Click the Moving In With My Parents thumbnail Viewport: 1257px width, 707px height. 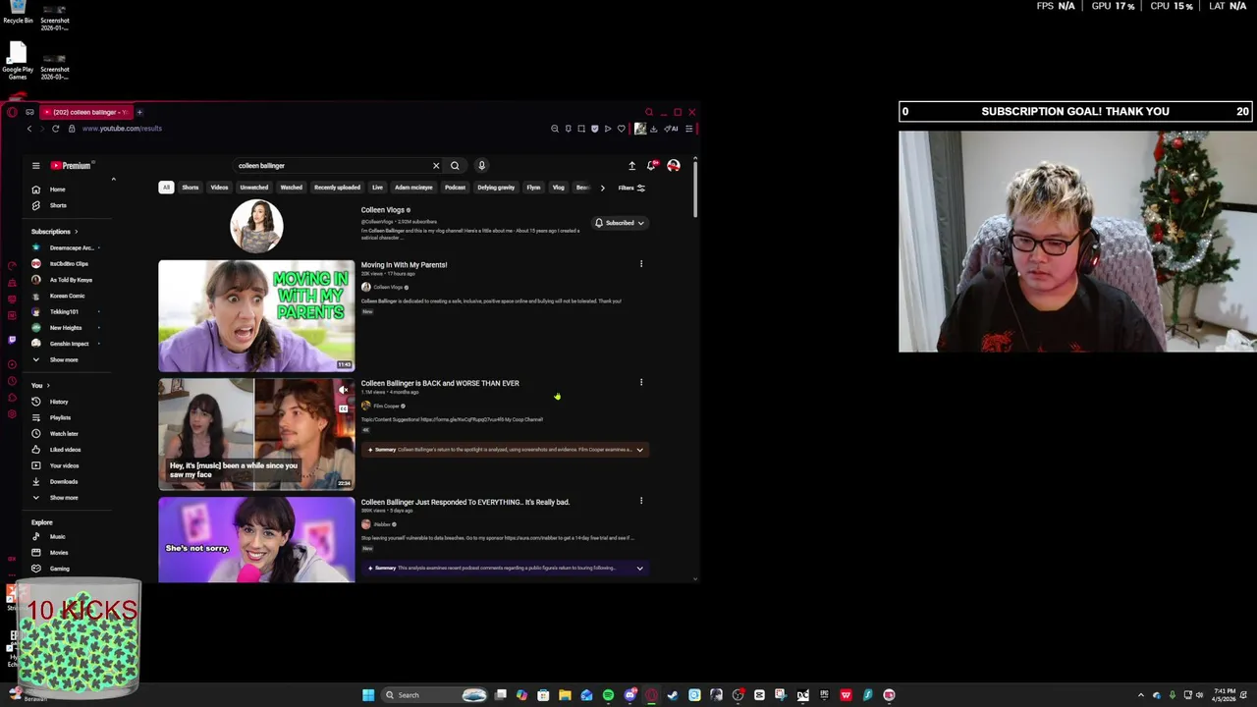[256, 315]
